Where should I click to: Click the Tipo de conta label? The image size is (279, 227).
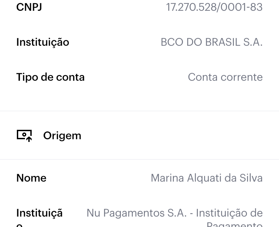tap(50, 77)
